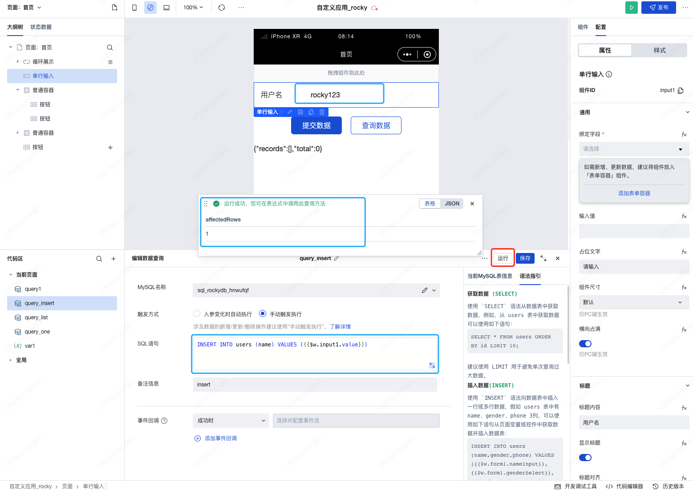Switch to mobile phone device view
This screenshot has height=490, width=693.
(x=134, y=8)
